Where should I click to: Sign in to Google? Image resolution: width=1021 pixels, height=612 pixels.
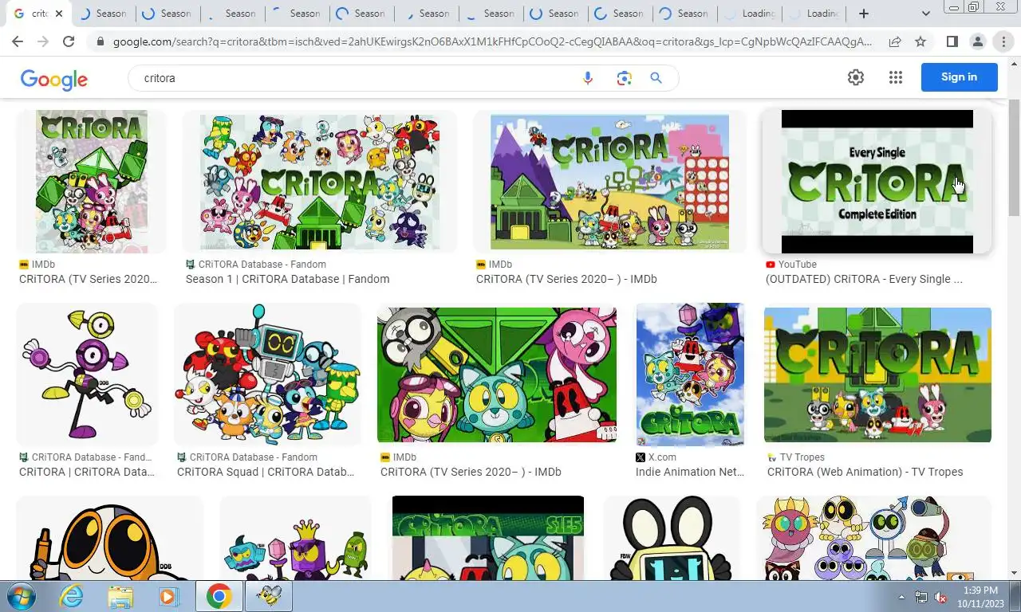959,77
